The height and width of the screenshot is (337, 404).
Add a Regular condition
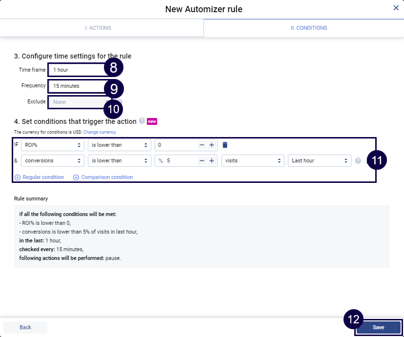tap(40, 177)
